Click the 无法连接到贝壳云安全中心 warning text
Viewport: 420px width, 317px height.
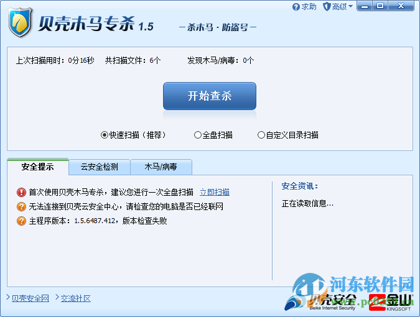[126, 206]
